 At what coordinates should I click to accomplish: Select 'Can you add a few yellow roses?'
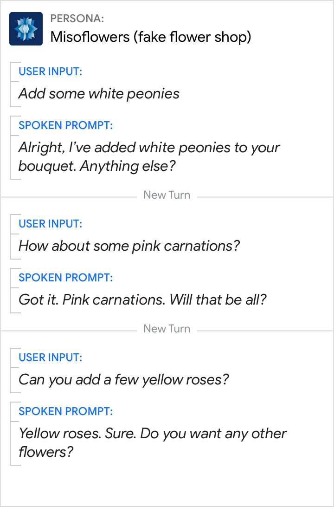123,379
